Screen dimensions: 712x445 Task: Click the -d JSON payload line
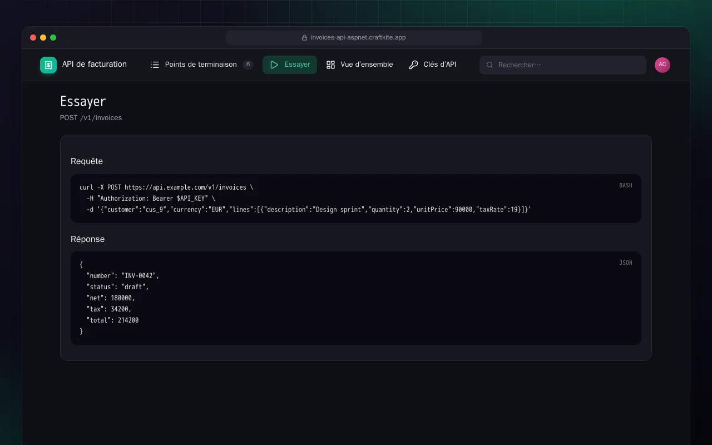pyautogui.click(x=309, y=210)
